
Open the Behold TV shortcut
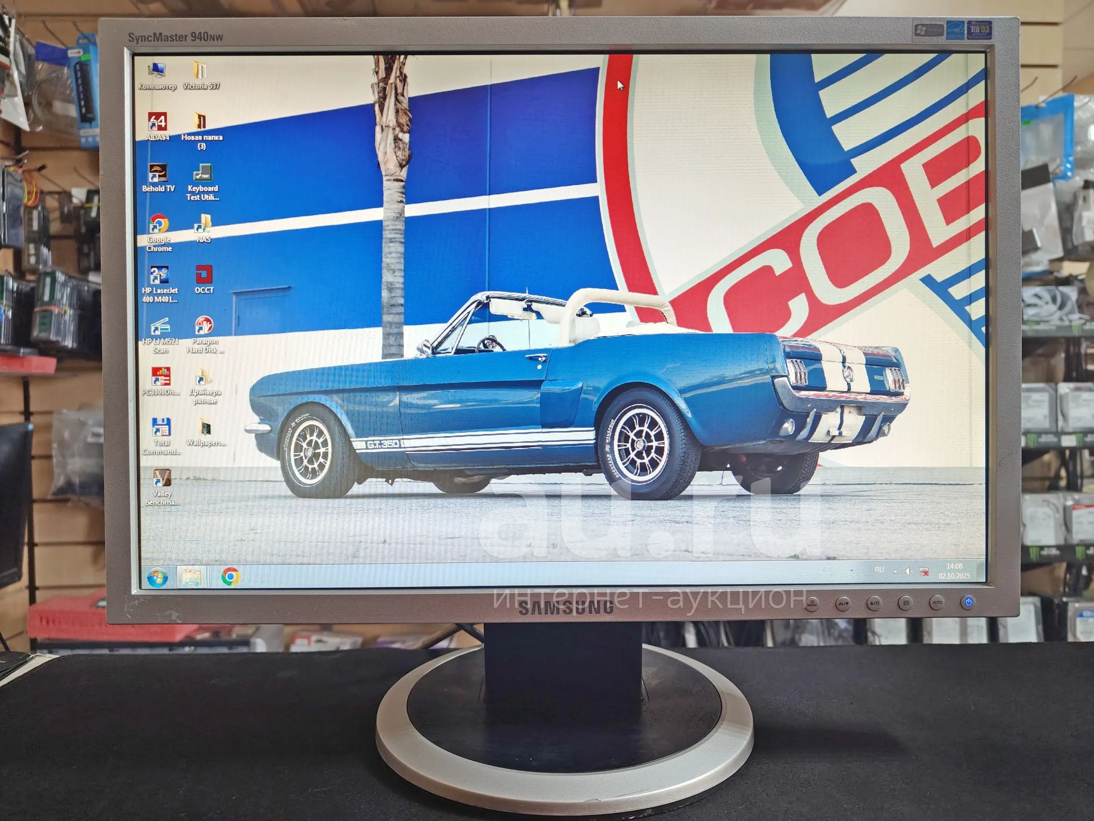158,174
